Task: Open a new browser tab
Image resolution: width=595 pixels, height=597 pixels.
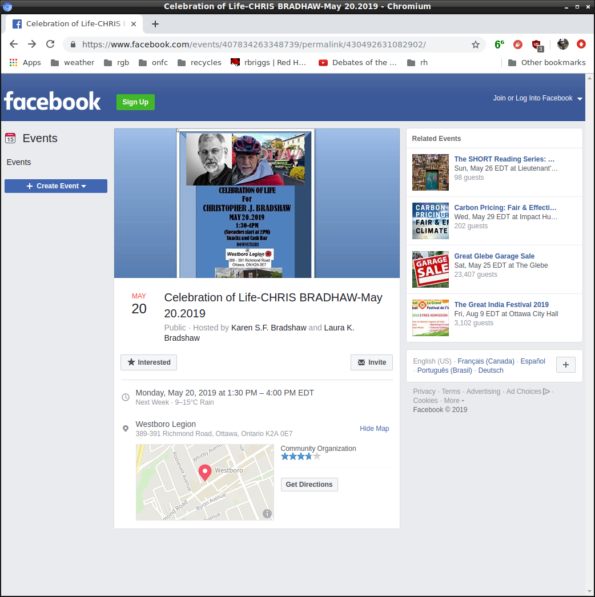Action: coord(155,24)
